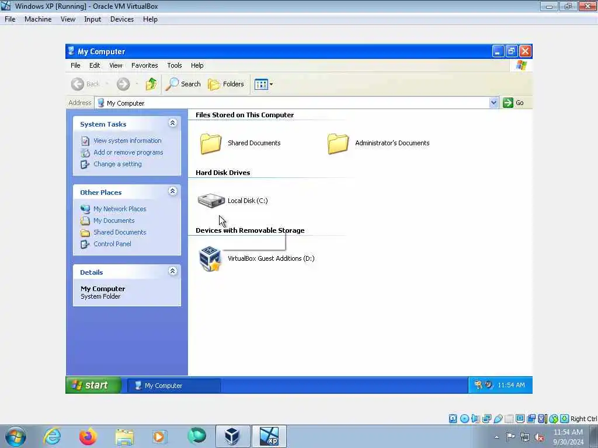The width and height of the screenshot is (598, 448).
Task: Click host tray muted volume icon
Action: click(x=539, y=437)
